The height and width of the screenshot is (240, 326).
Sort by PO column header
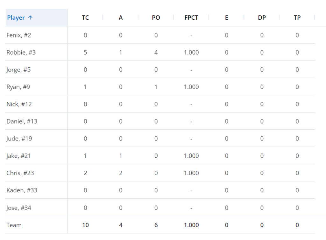(156, 18)
